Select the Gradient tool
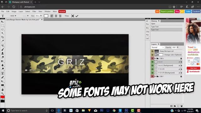 pos(3,61)
